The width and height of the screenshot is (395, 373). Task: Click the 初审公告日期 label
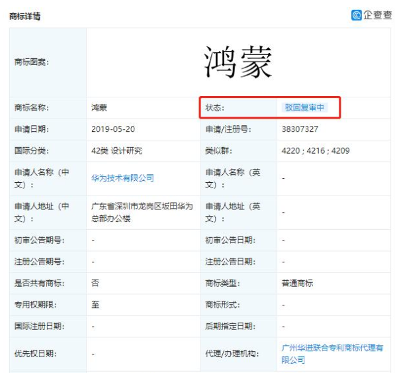pyautogui.click(x=230, y=240)
